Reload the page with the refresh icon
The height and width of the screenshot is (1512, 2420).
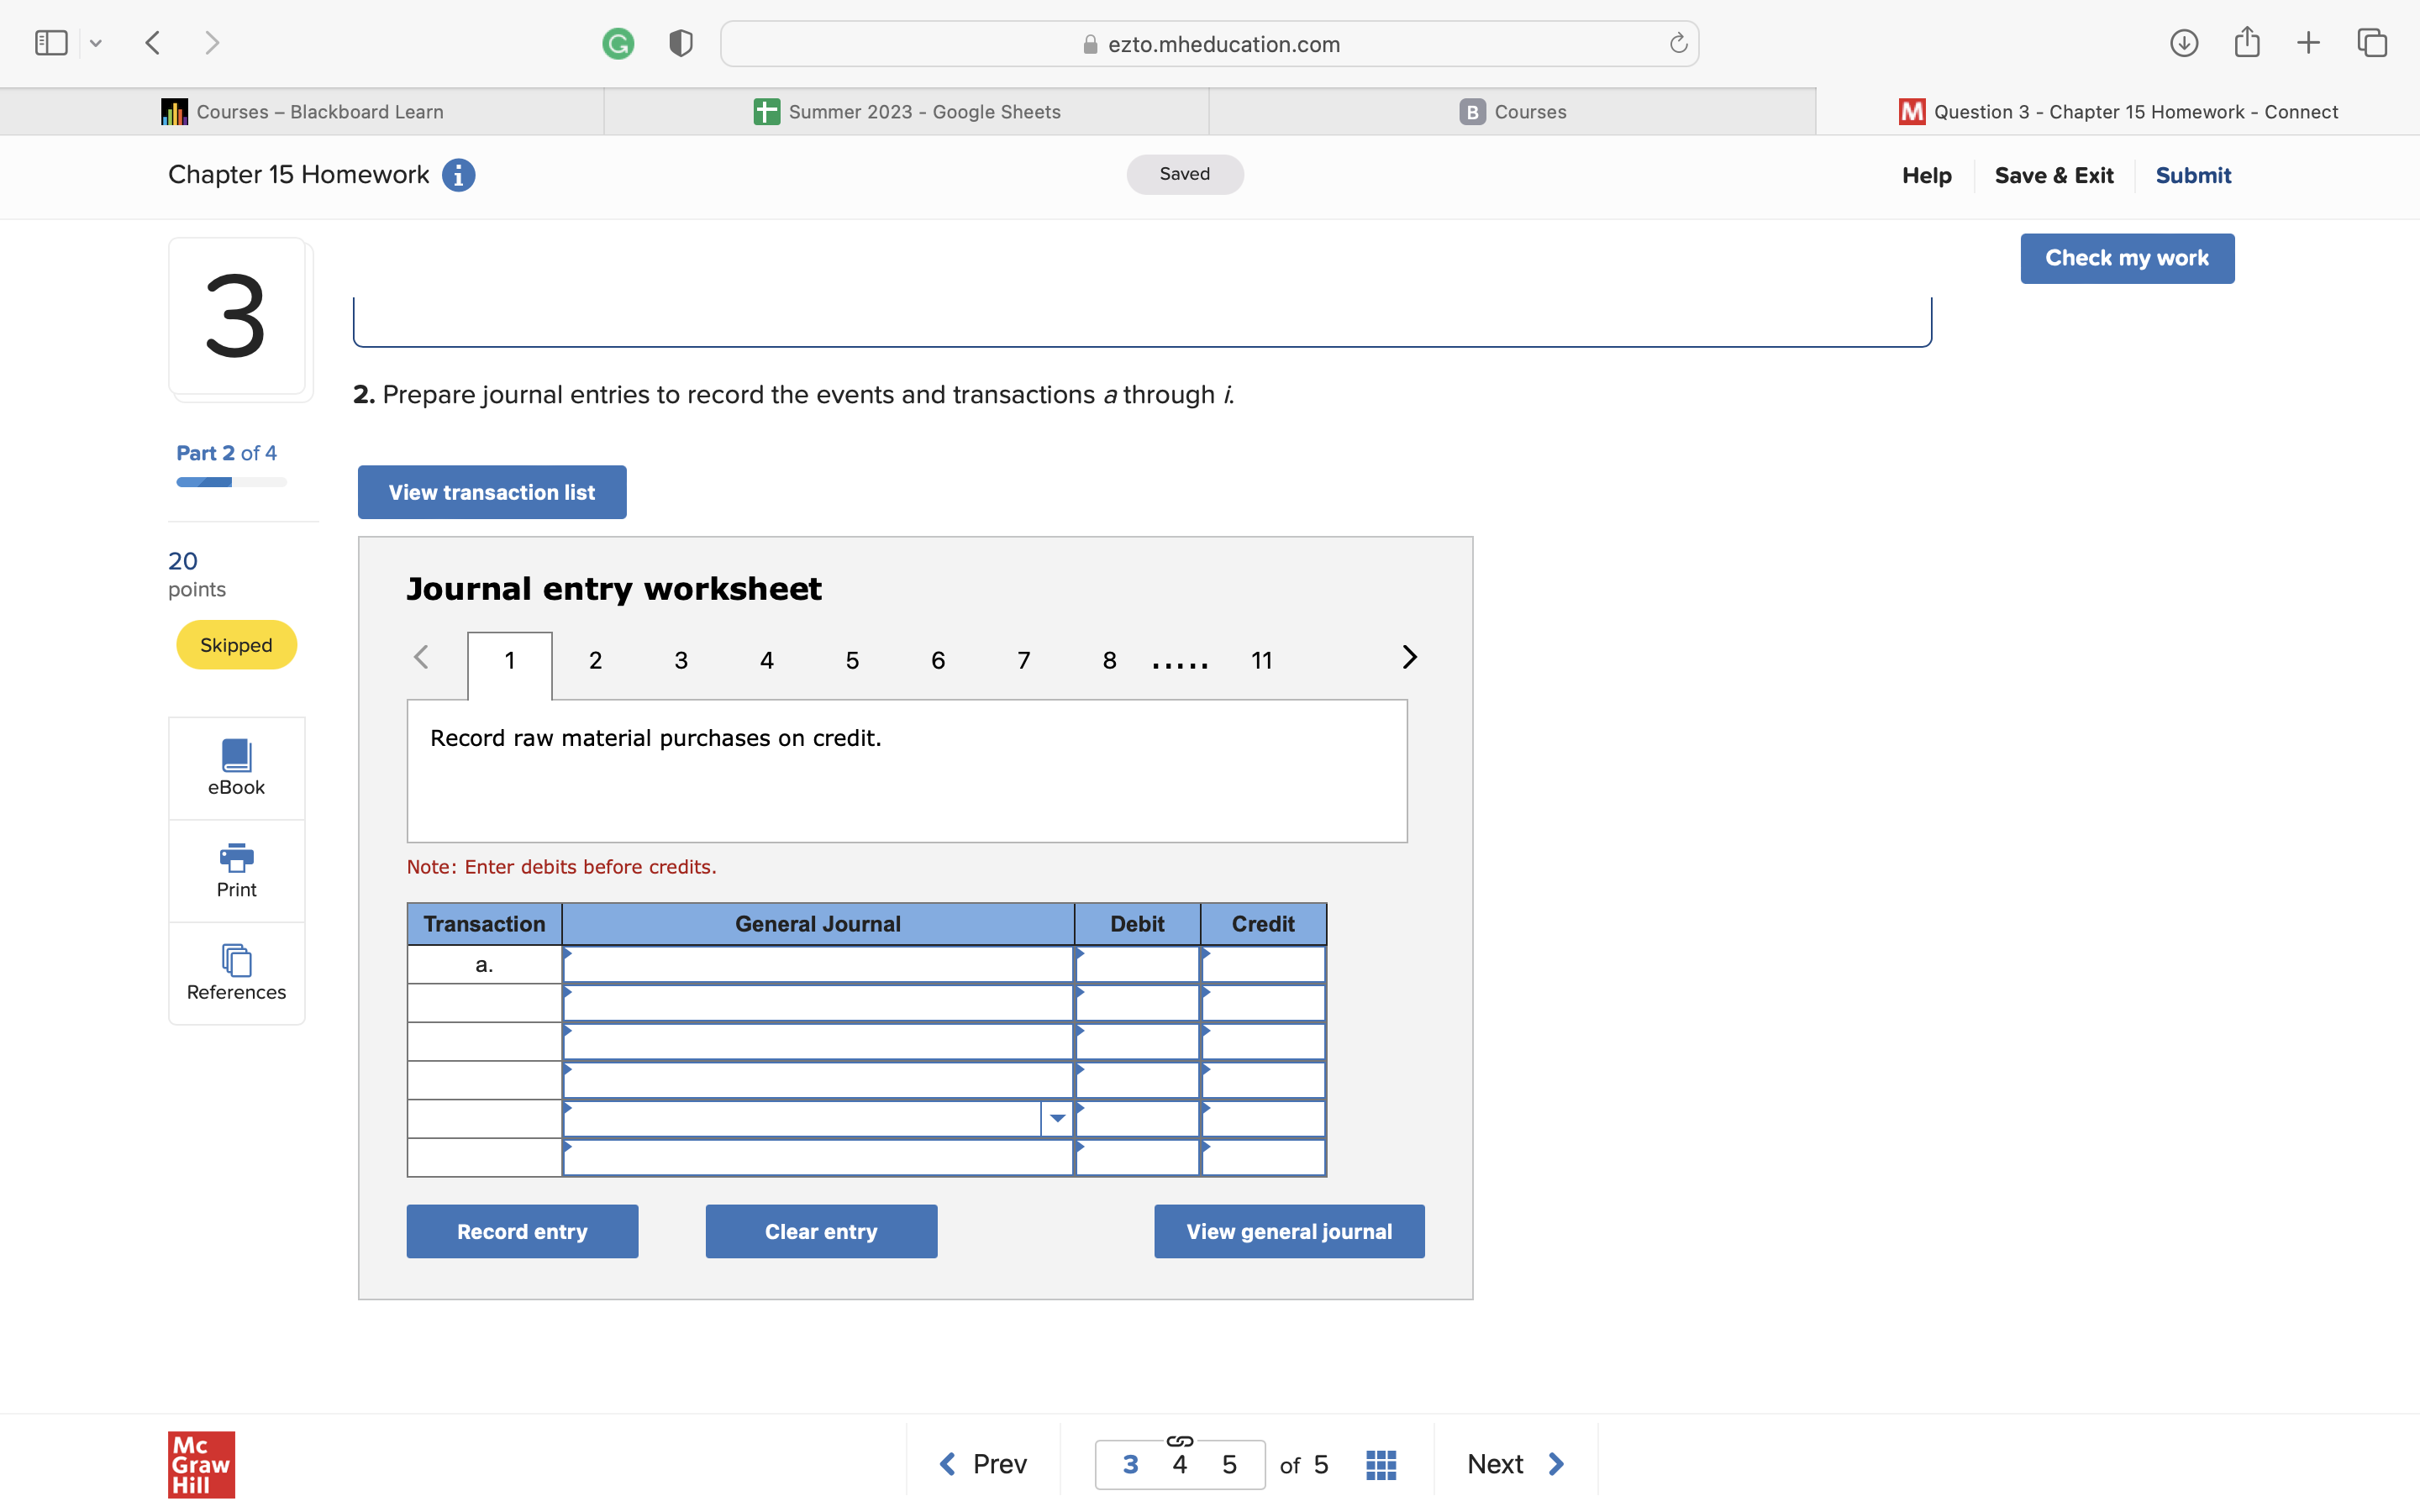coord(1678,44)
